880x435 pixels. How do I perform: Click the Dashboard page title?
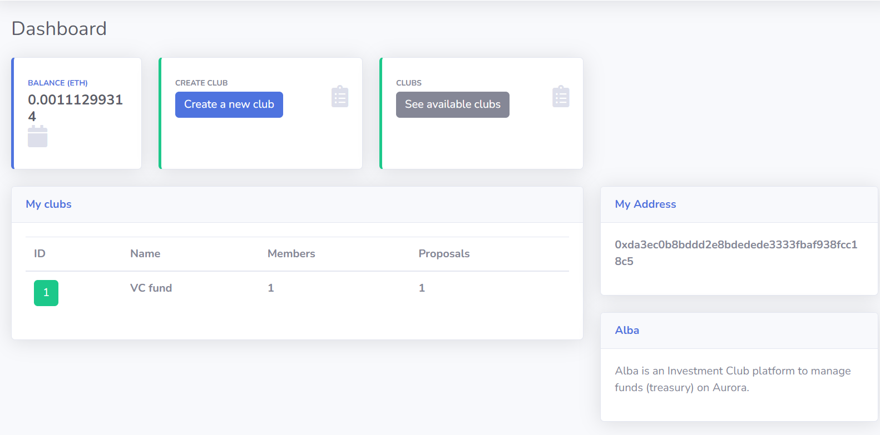tap(59, 28)
